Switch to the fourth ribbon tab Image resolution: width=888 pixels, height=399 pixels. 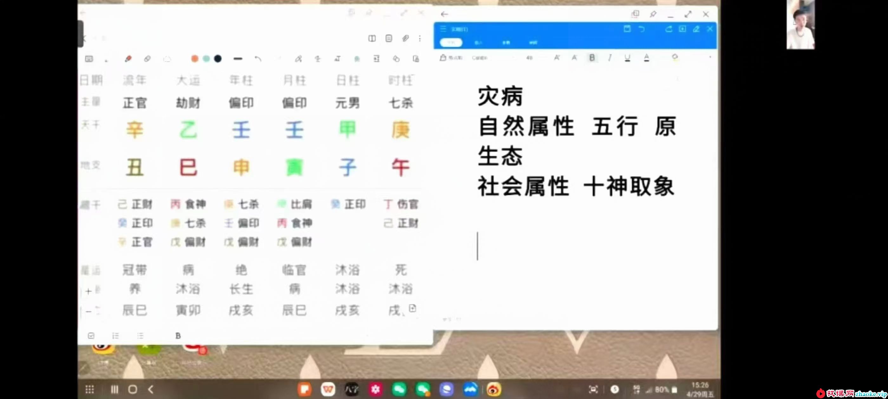click(533, 42)
